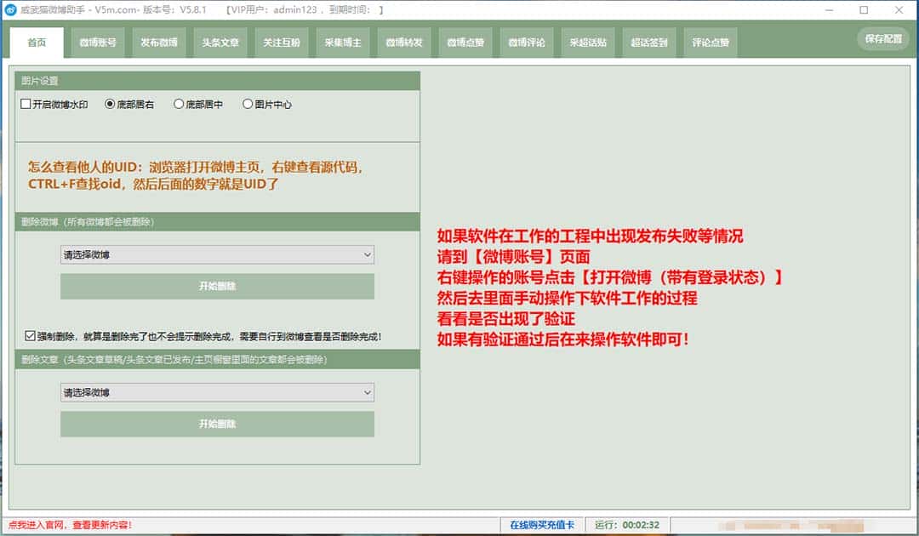The image size is (919, 536).
Task: Disable the 强制删除 checkbox
Action: 29,334
